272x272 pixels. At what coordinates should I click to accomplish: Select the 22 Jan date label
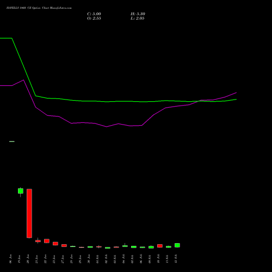[45, 259]
